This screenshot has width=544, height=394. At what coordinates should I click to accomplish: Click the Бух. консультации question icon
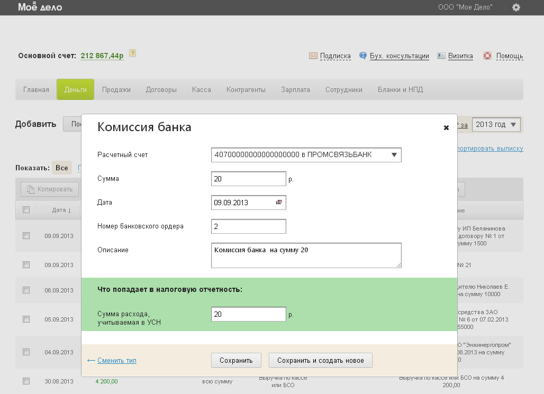click(363, 56)
